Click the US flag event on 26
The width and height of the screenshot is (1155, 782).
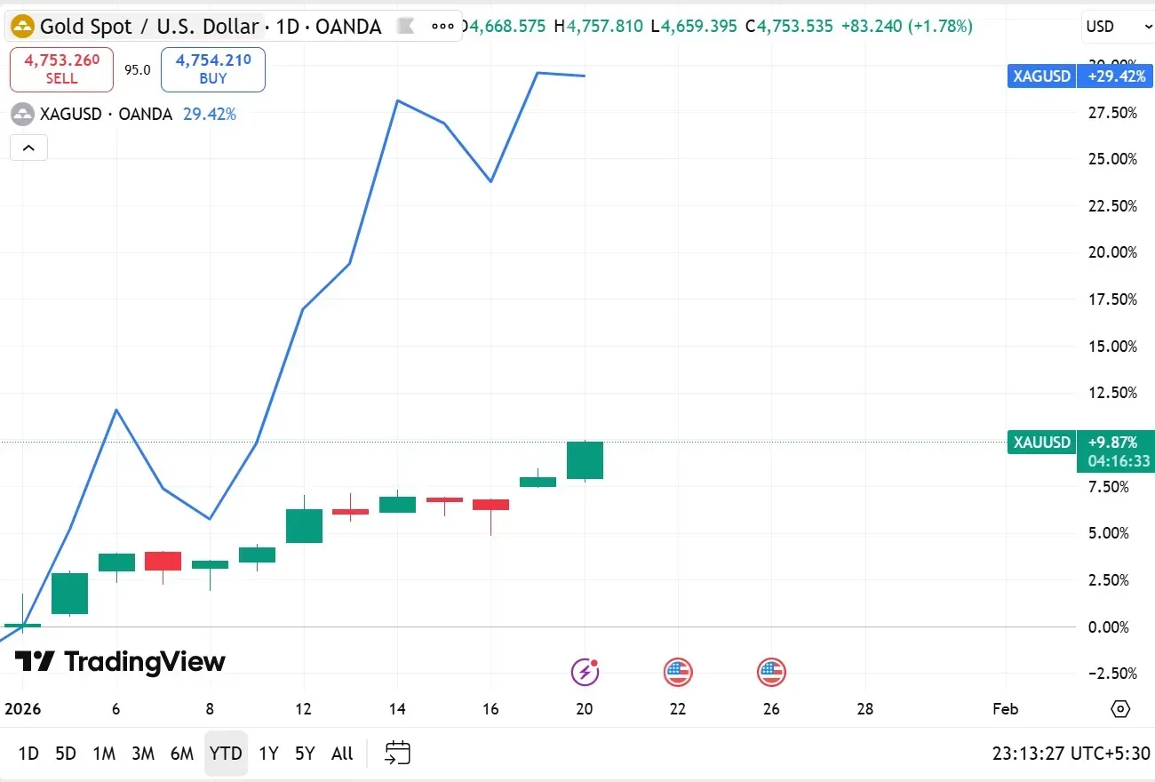(x=771, y=673)
